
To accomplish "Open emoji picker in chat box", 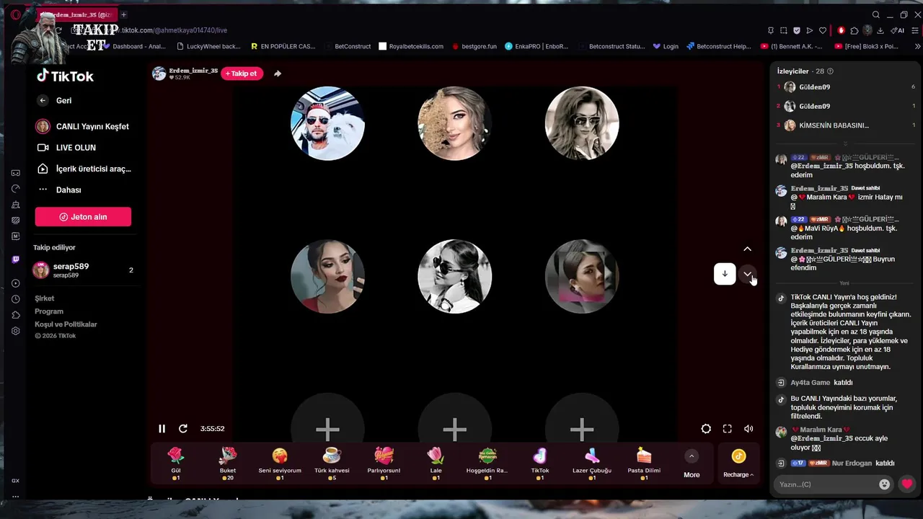I will coord(884,484).
